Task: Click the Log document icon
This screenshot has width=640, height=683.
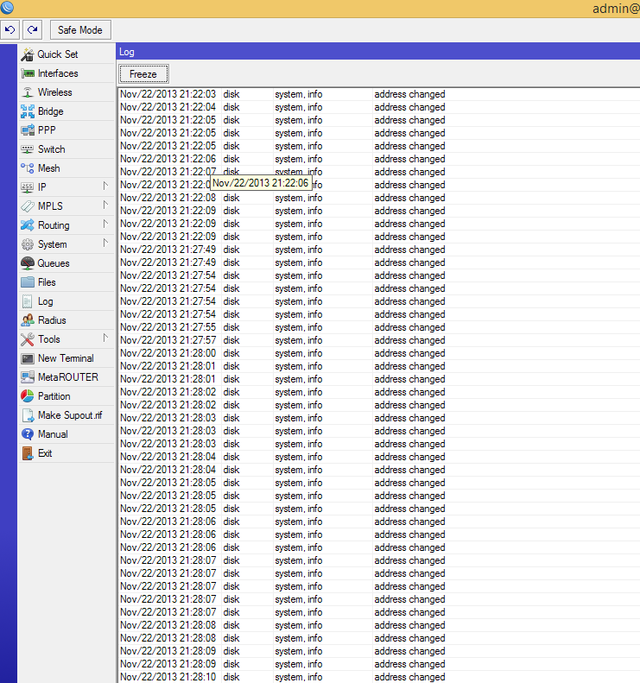Action: (x=28, y=301)
